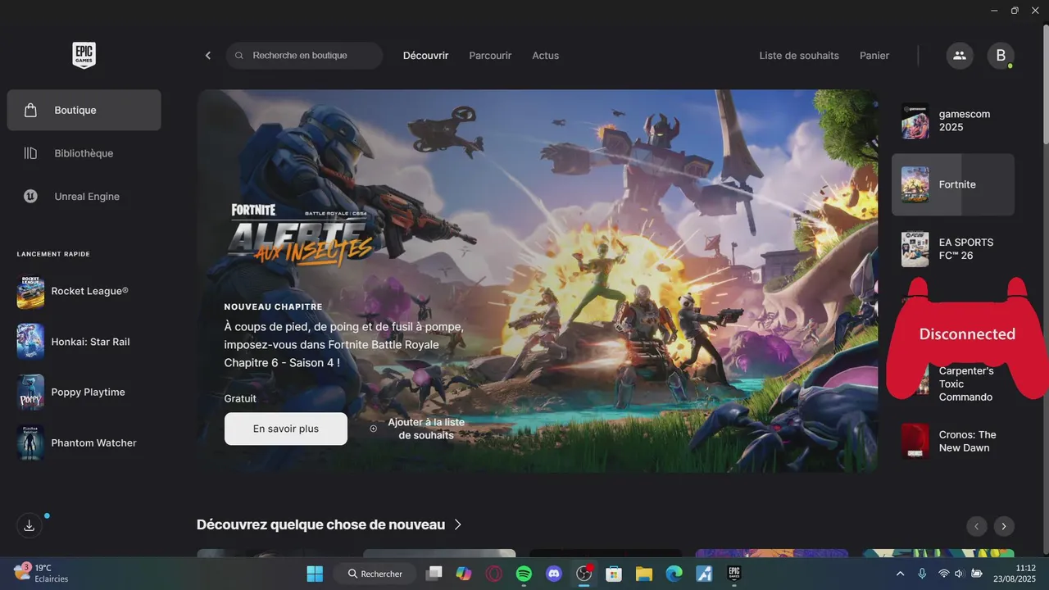Click the Epic Games taskbar icon
The width and height of the screenshot is (1049, 590).
pyautogui.click(x=734, y=574)
